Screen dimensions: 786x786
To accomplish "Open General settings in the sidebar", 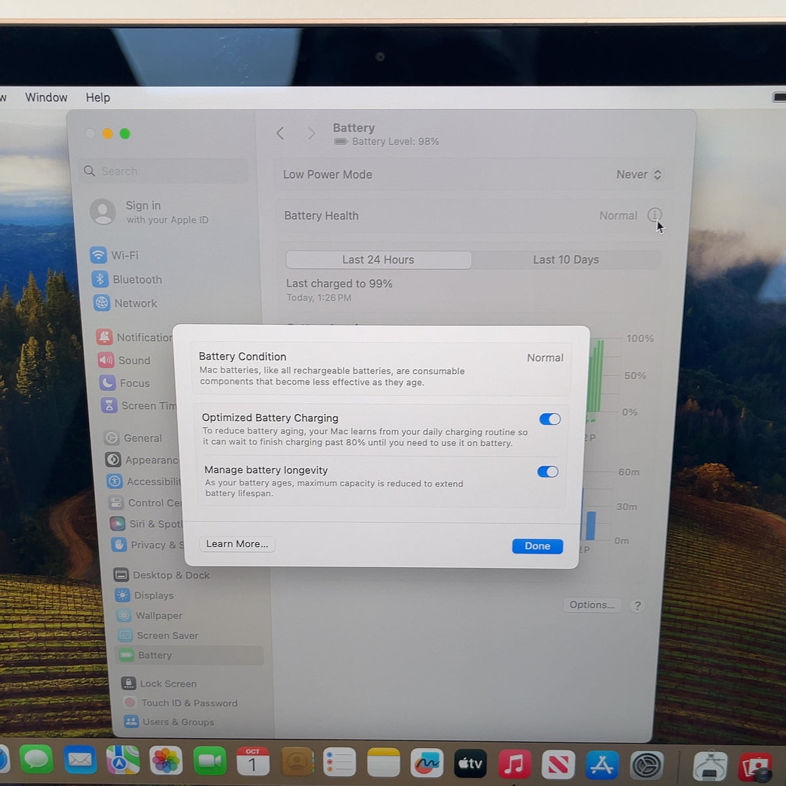I will tap(134, 438).
